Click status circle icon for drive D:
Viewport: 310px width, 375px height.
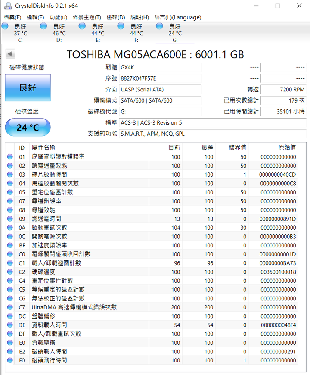(x=43, y=26)
